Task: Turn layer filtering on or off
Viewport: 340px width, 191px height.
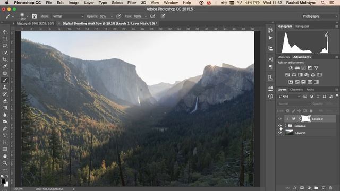Action: (337, 95)
